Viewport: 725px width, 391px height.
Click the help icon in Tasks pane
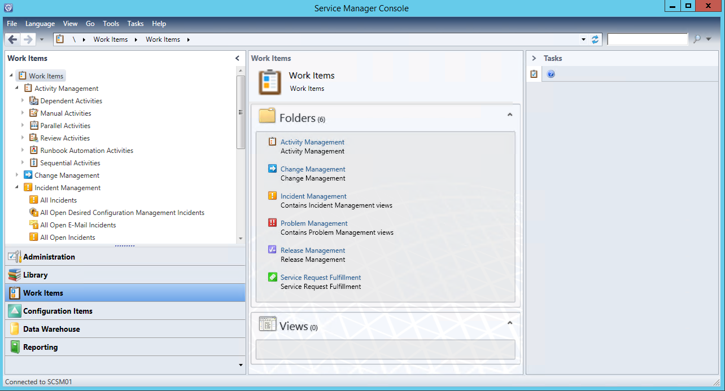pos(551,74)
